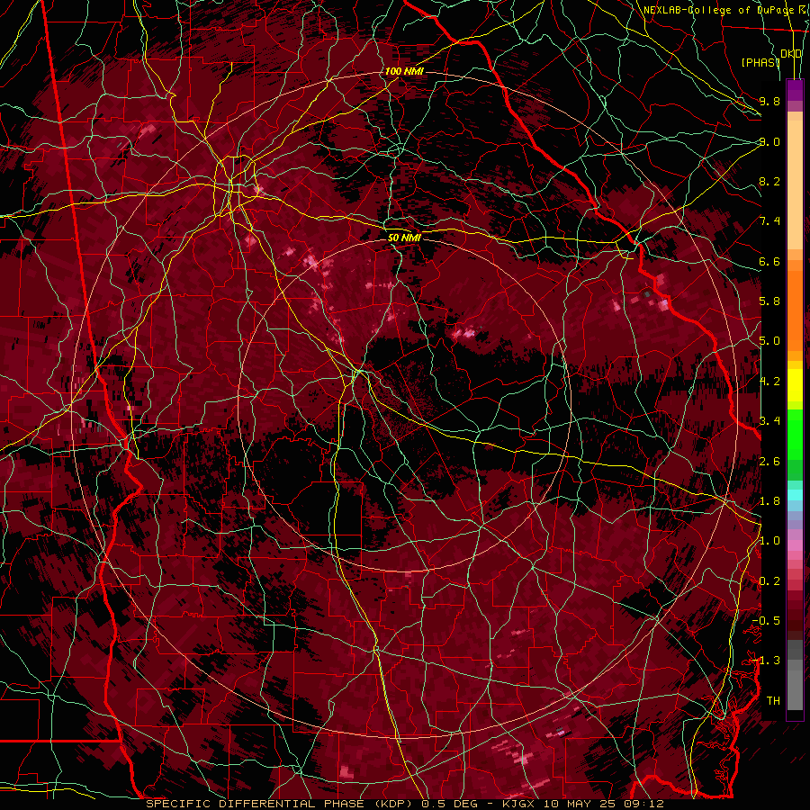
Task: Click the [PHAS] legend header label
Action: click(x=760, y=62)
